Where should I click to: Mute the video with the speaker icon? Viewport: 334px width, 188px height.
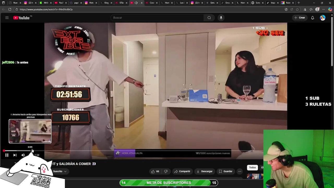click(23, 155)
